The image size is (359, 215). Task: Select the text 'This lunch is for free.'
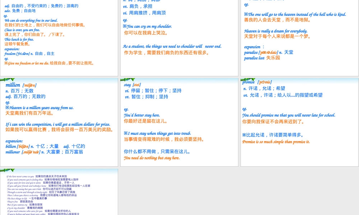click(19, 39)
